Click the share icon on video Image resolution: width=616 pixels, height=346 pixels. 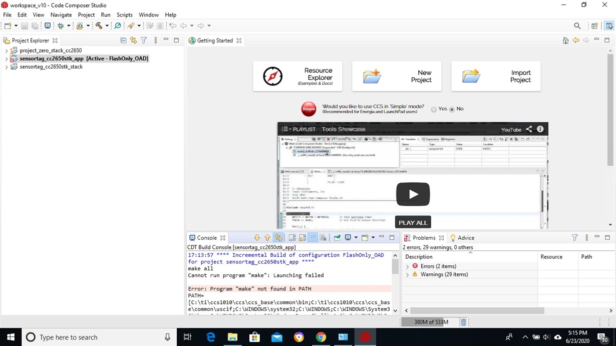[529, 129]
